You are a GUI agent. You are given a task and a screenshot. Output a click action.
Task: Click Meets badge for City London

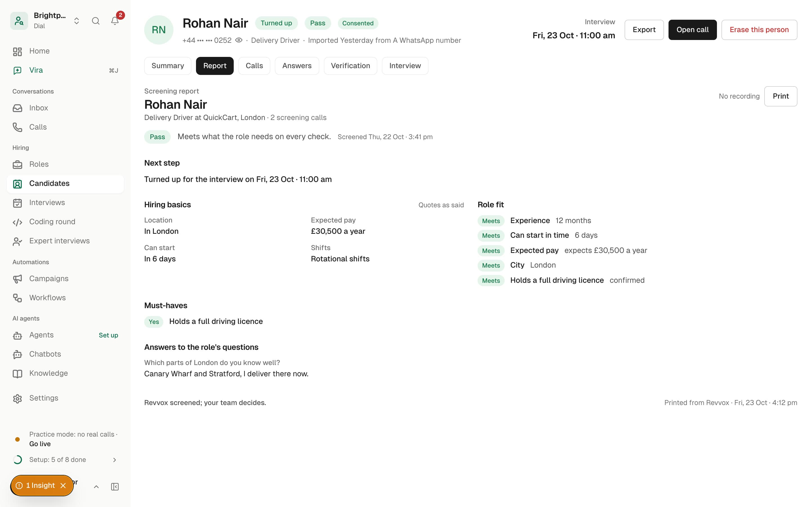(491, 266)
